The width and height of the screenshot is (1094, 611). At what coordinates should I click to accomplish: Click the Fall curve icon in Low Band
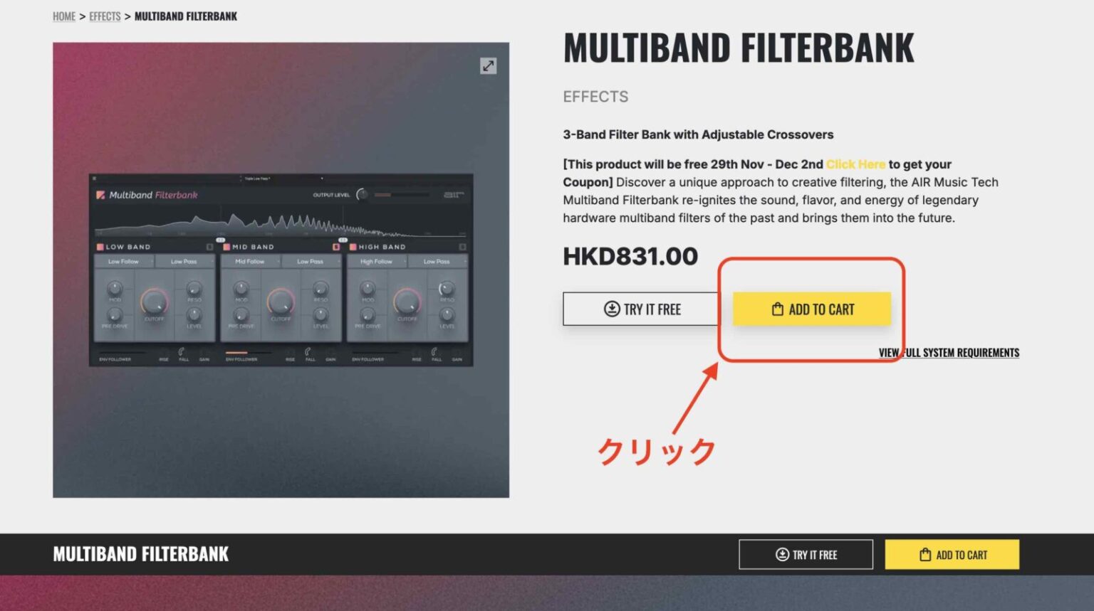(x=181, y=352)
